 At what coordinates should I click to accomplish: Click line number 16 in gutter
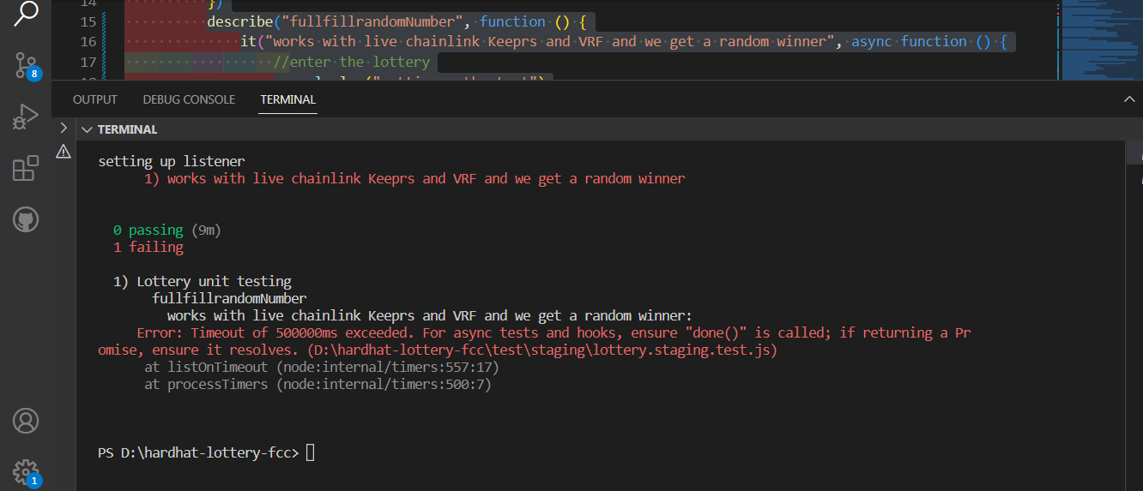click(88, 41)
